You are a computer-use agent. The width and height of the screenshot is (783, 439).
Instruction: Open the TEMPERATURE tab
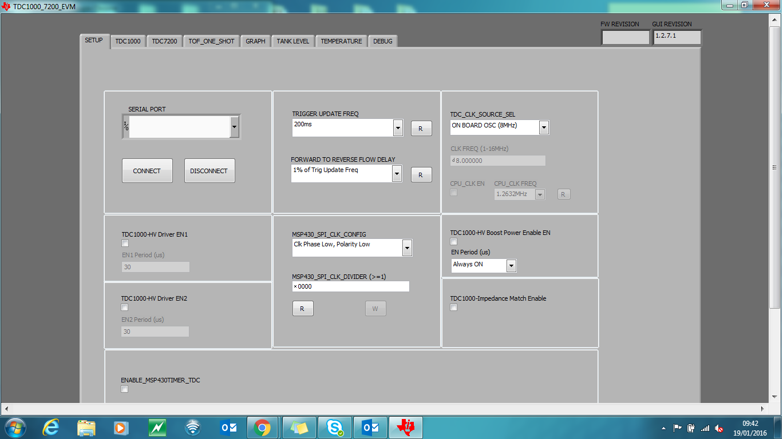click(x=341, y=41)
